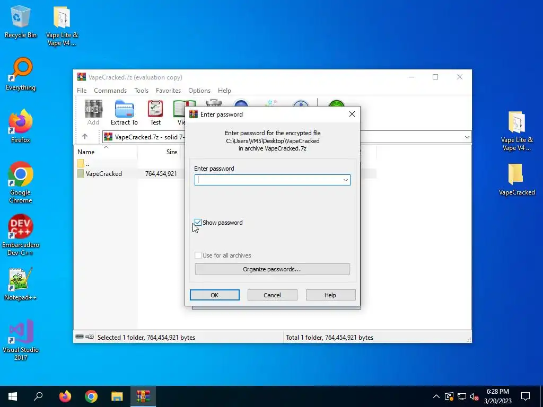The image size is (543, 407).
Task: Expand the password history dropdown arrow
Action: coord(345,180)
